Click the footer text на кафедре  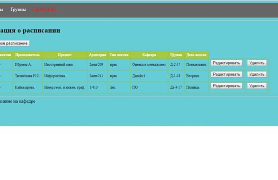pyautogui.click(x=25, y=101)
